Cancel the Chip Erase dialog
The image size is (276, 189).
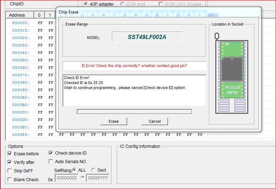[x=155, y=121]
